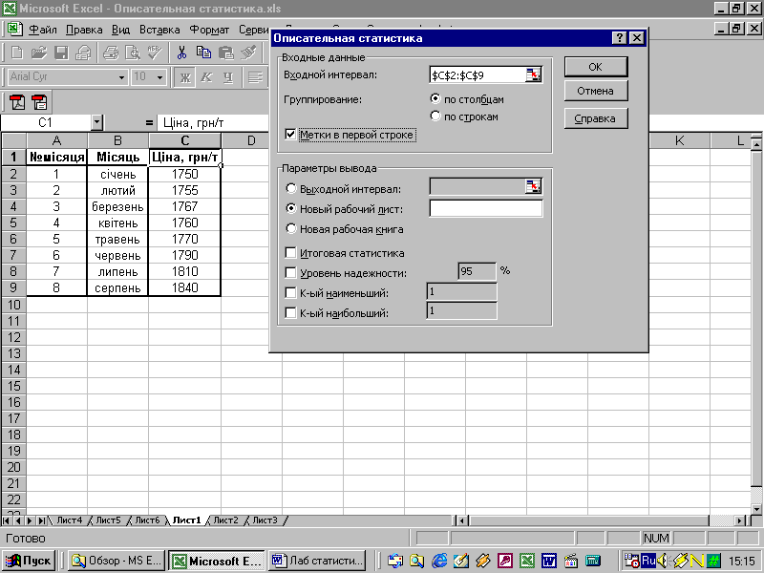764x573 pixels.
Task: Click the Новый рабочий лист text field
Action: [x=486, y=208]
